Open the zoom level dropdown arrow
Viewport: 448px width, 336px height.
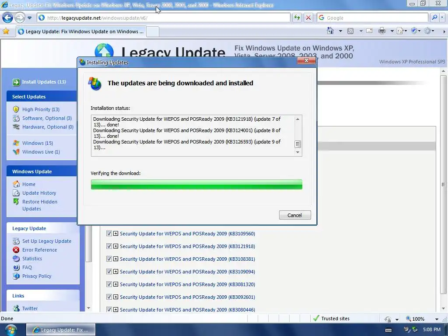coord(437,319)
